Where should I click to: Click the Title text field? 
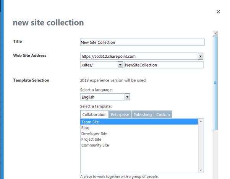pos(142,42)
